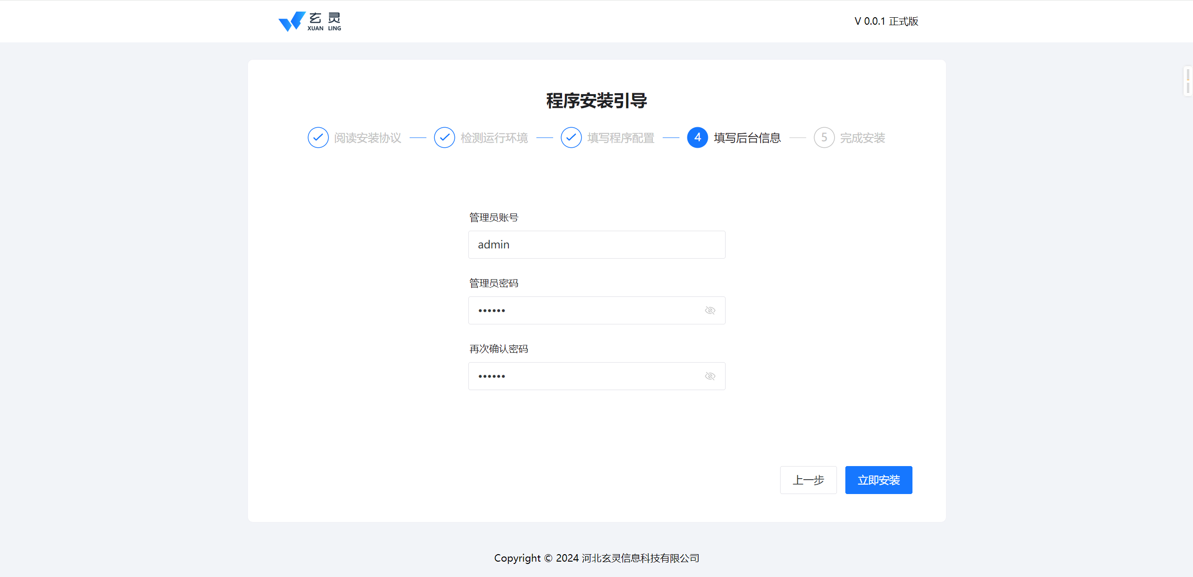Click the checkmark icon for 填写程序配置 step
Viewport: 1193px width, 577px height.
(571, 137)
